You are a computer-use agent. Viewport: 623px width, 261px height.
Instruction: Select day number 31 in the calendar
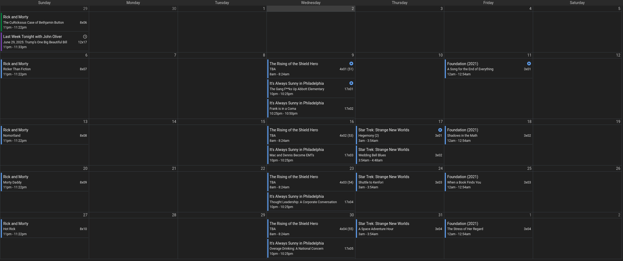[x=440, y=215]
